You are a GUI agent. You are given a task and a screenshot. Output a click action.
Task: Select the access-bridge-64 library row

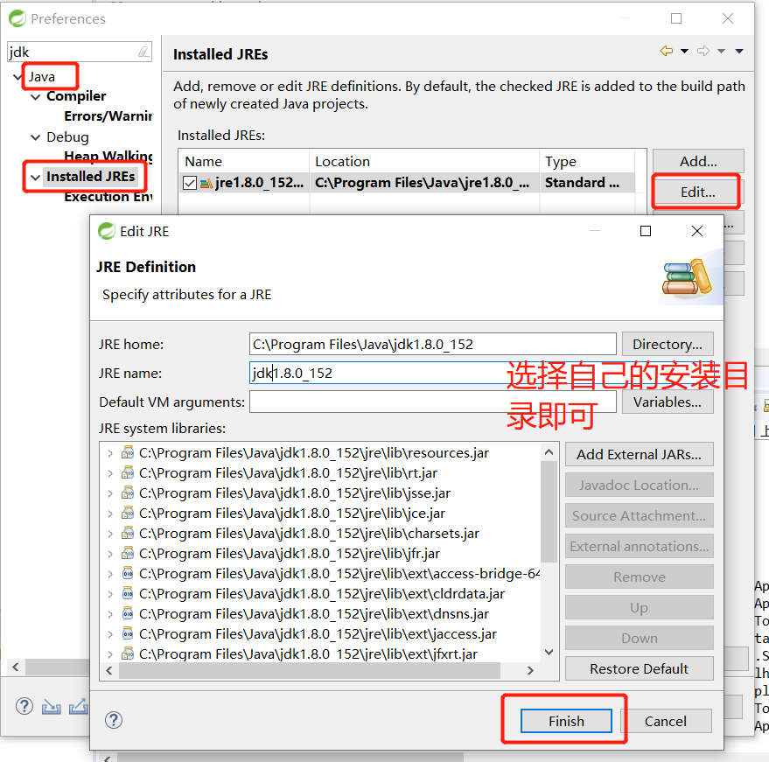pyautogui.click(x=339, y=573)
